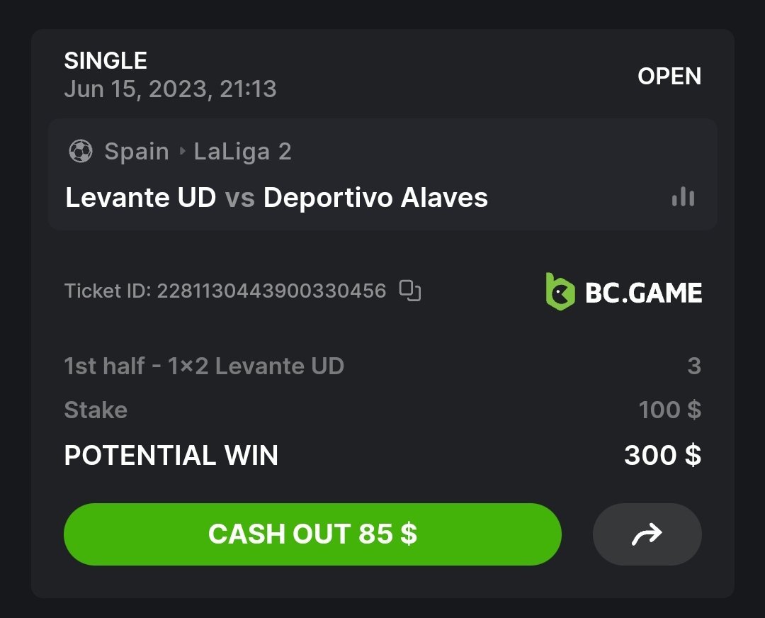Viewport: 765px width, 618px height.
Task: Click the 300 $ potential win amount
Action: pyautogui.click(x=662, y=455)
